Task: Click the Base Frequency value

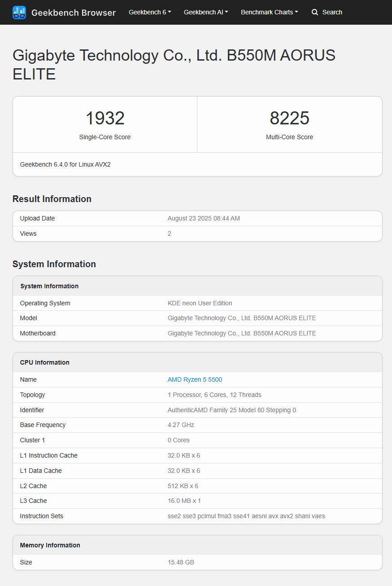Action: tap(179, 425)
